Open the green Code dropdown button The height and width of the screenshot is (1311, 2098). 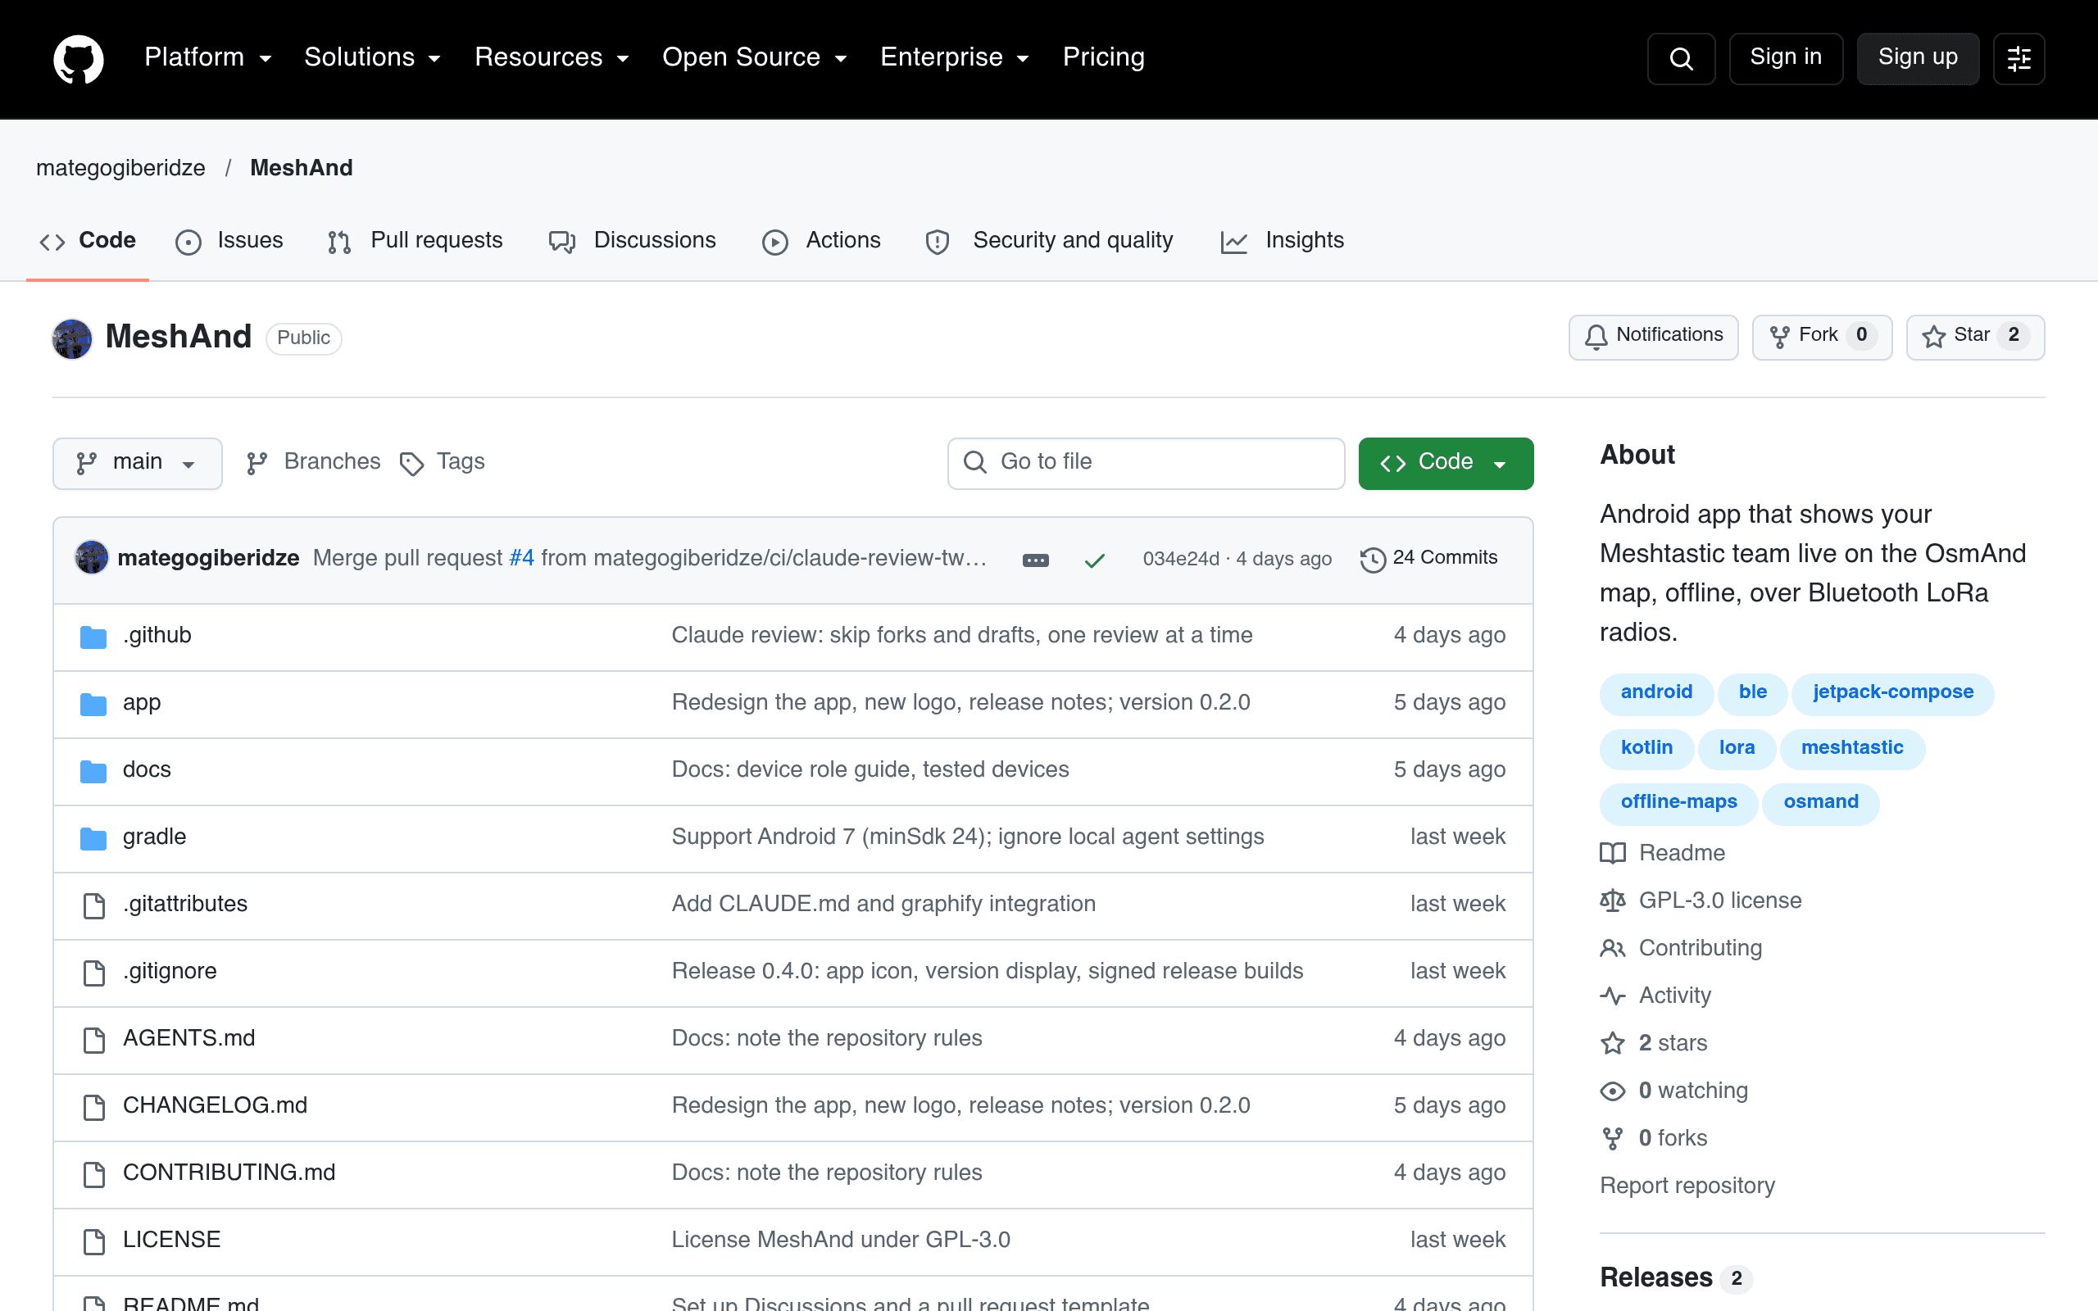click(x=1446, y=463)
